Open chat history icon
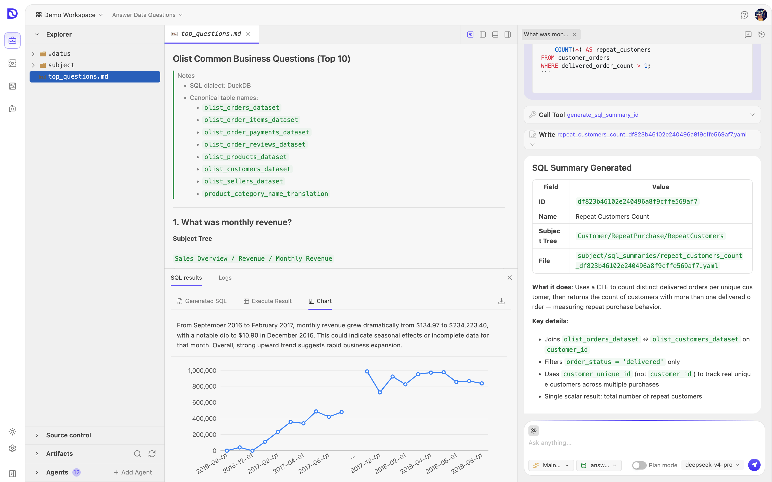The image size is (772, 482). pos(761,35)
